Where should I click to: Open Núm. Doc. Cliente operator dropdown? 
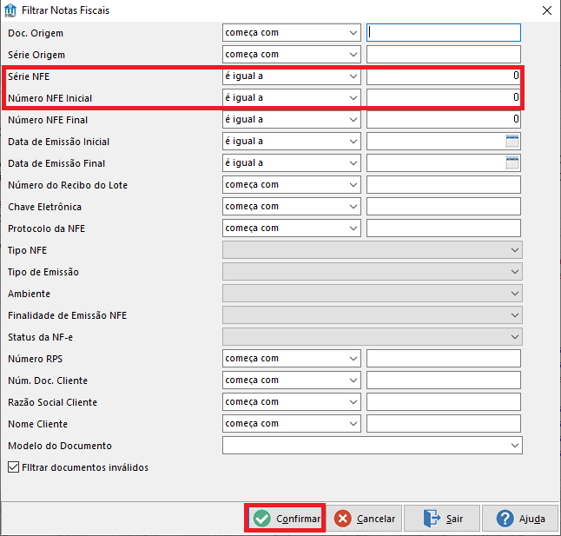click(291, 380)
